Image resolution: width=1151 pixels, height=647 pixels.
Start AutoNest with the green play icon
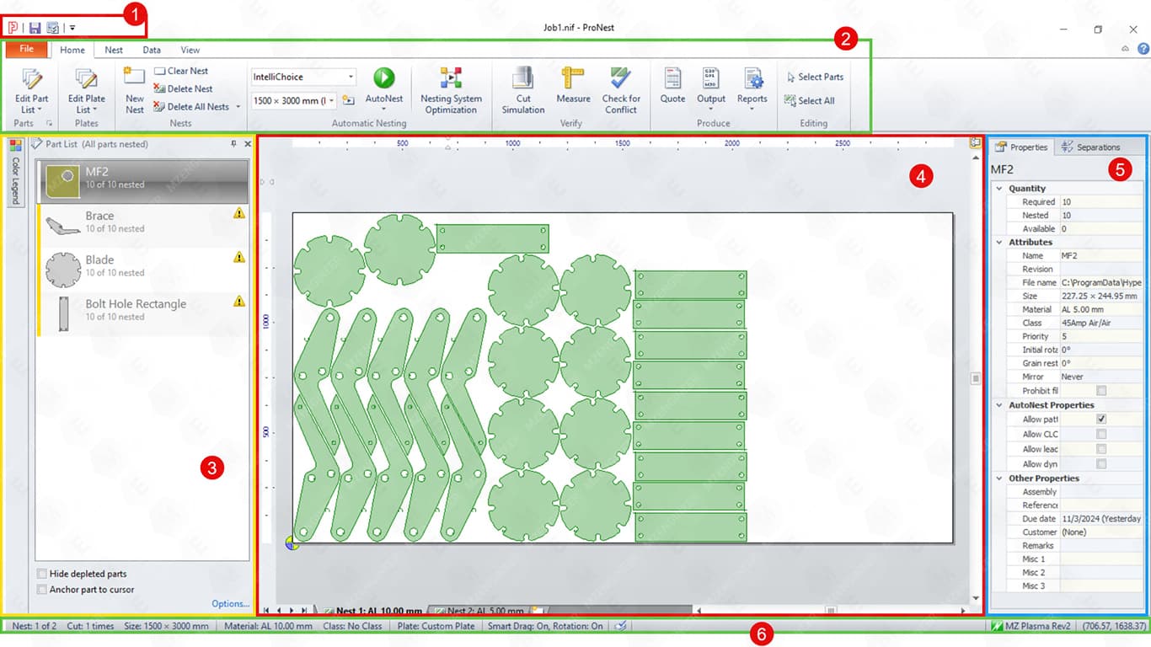[383, 78]
